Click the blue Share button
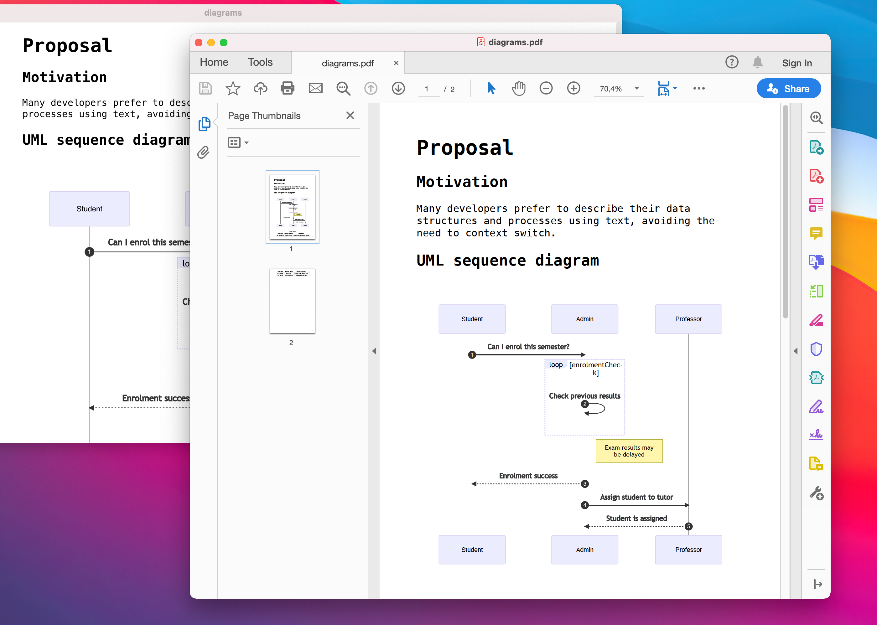This screenshot has height=625, width=877. coord(788,89)
